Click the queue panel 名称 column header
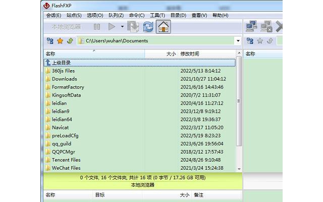This screenshot has height=202, width=323. 68,195
